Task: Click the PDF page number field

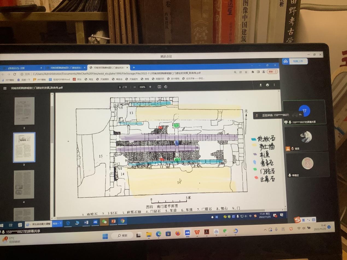Action: coord(120,87)
